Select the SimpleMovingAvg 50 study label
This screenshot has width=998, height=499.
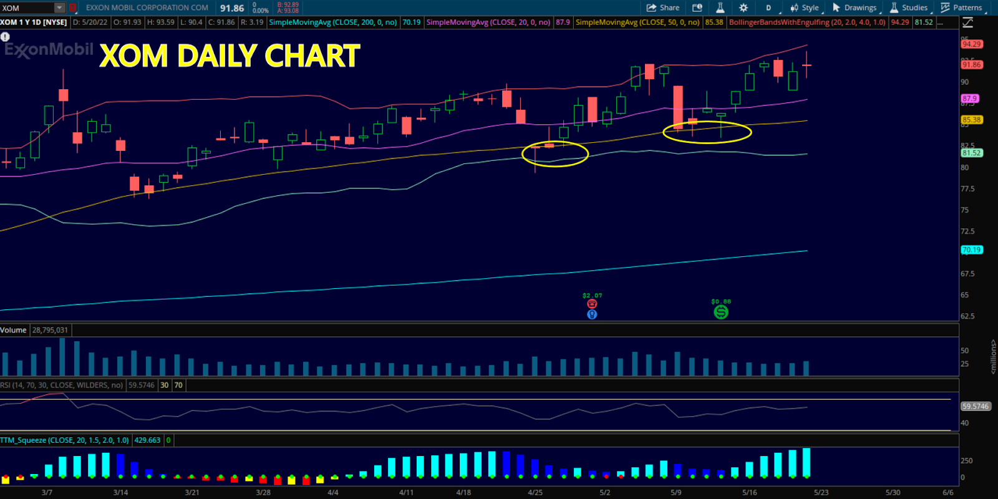pos(637,22)
